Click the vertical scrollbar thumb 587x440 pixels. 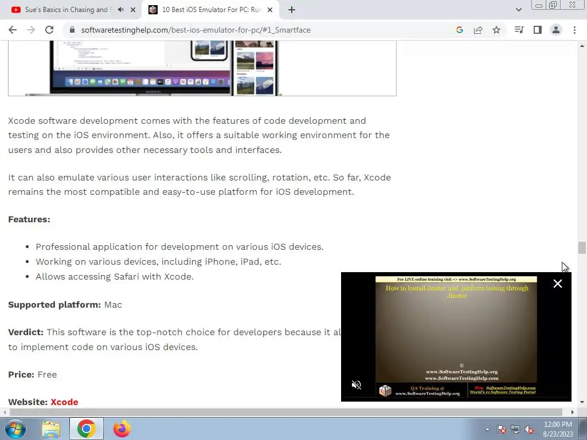tap(582, 247)
